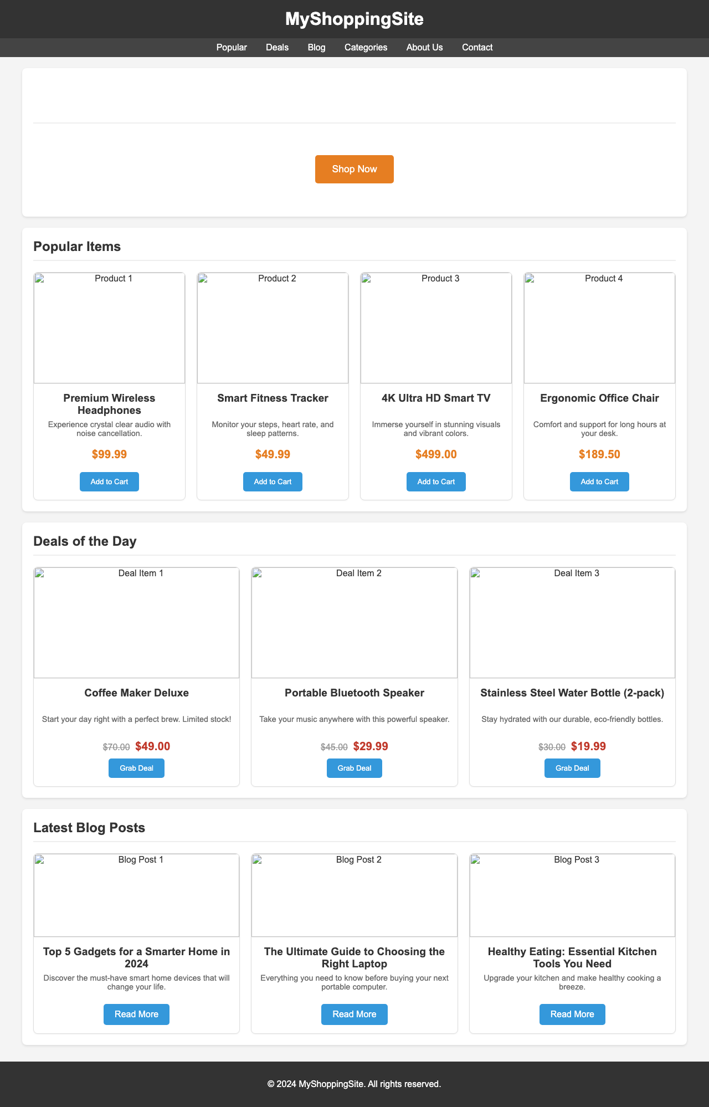This screenshot has height=1107, width=709.
Task: Read More about essential kitchen tools
Action: pos(572,1014)
